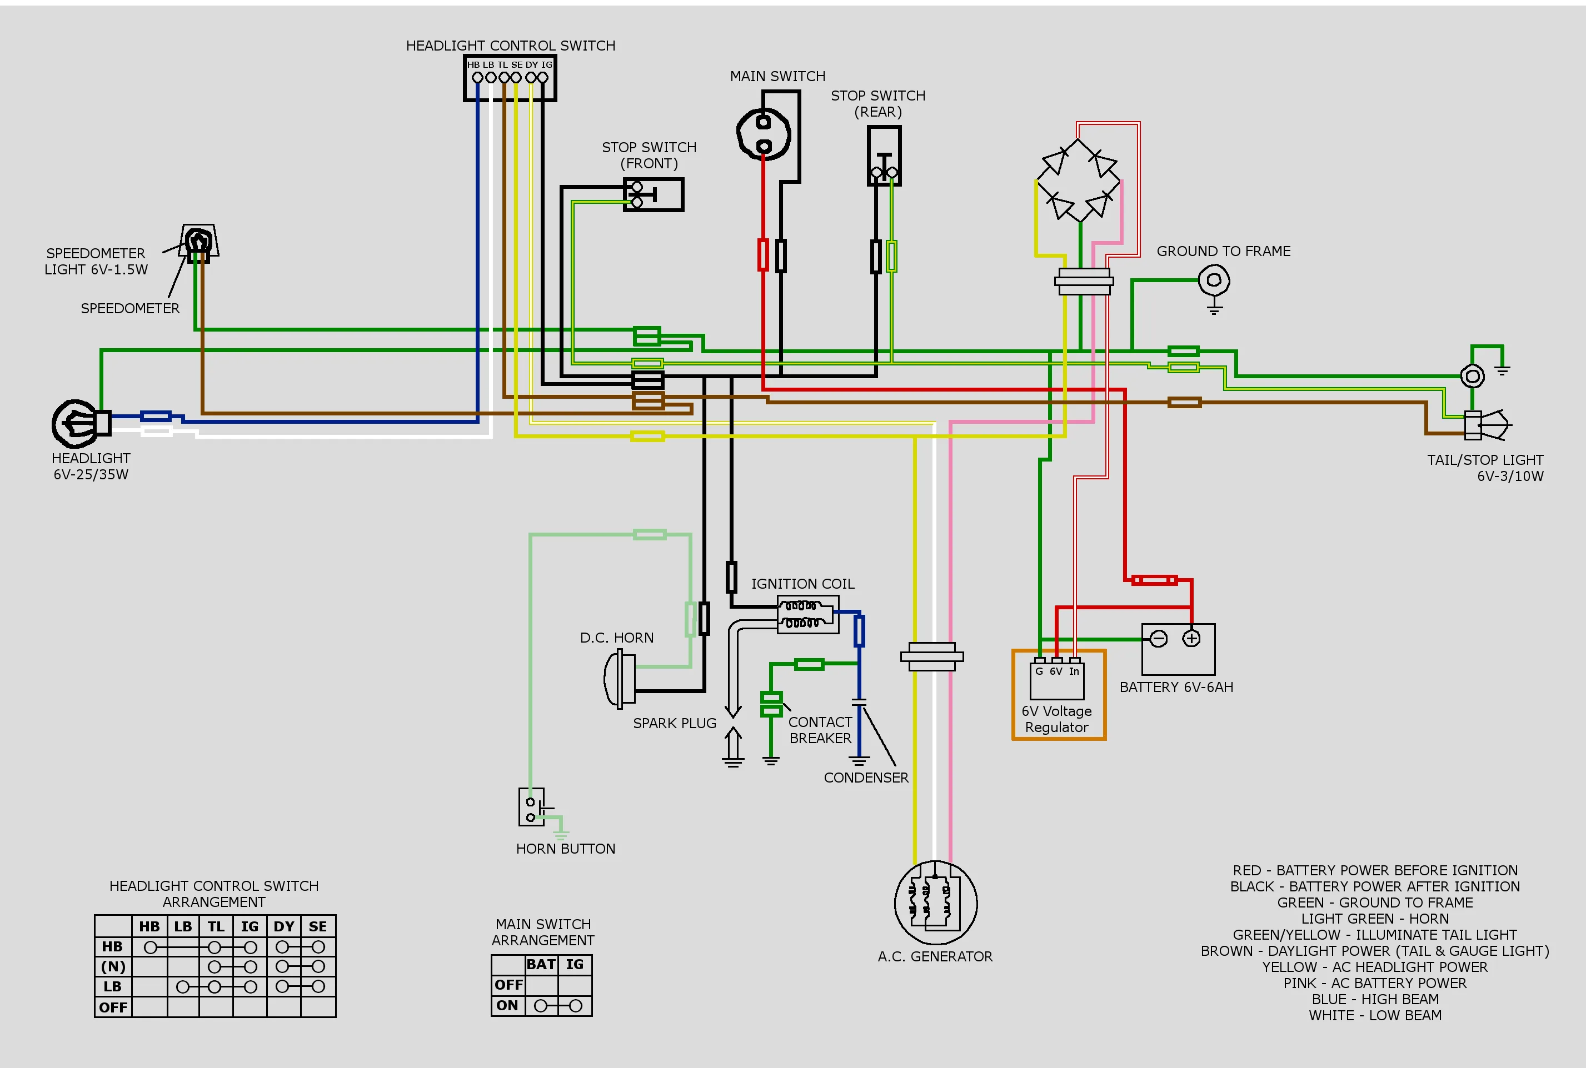Select the diode bridge rectifier diamond

coord(1079,180)
